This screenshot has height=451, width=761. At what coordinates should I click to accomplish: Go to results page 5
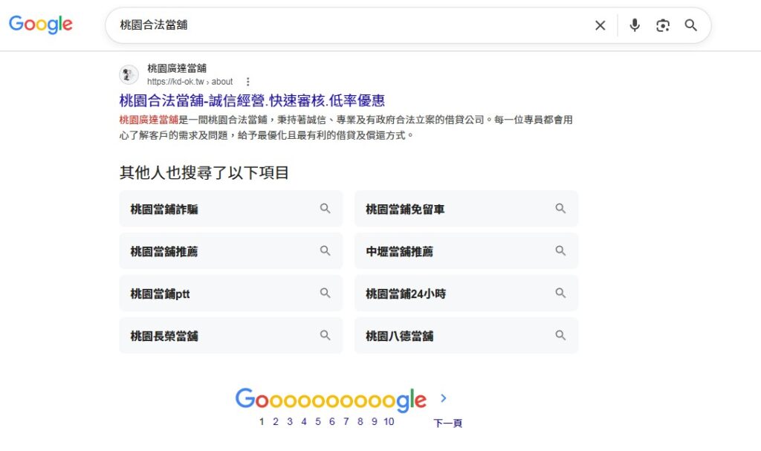pos(318,421)
